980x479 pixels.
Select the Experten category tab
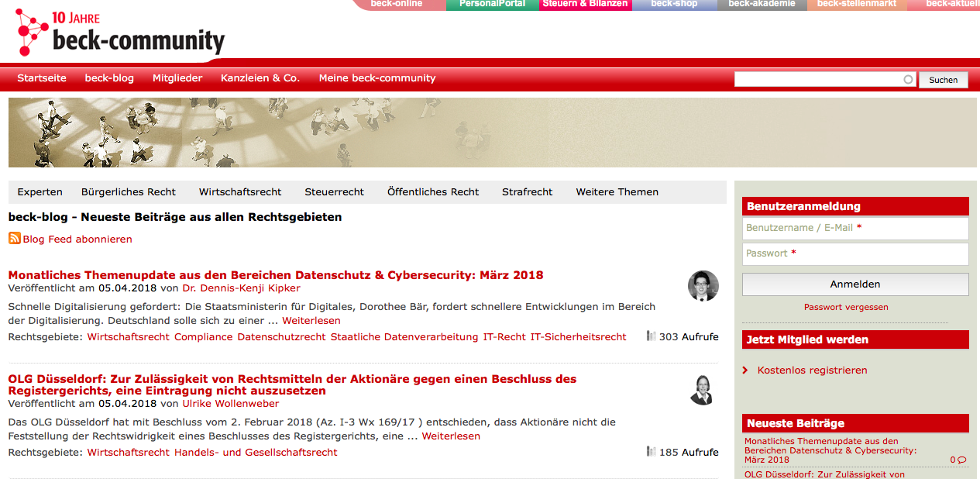tap(40, 192)
